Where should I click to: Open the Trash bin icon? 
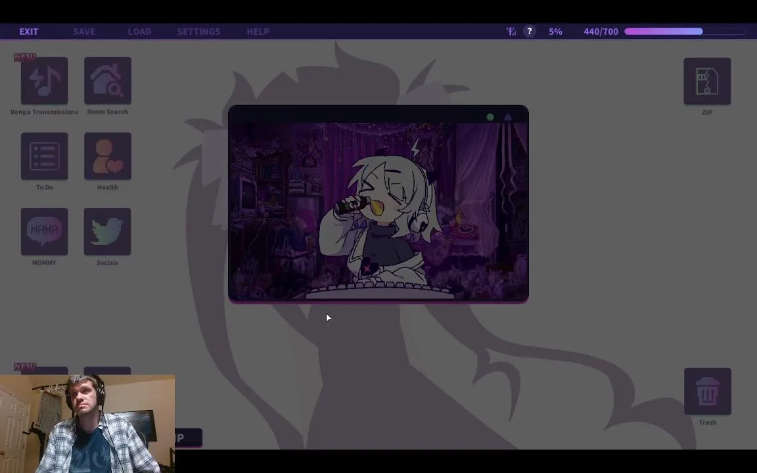707,392
